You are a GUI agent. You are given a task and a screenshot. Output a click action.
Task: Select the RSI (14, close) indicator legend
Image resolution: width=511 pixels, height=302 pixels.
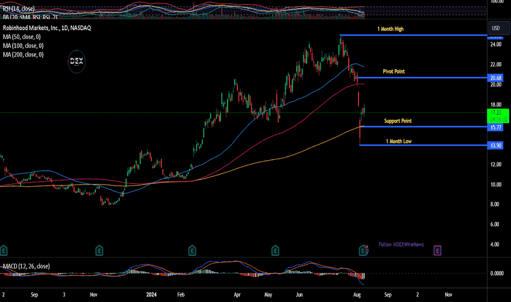tap(19, 8)
